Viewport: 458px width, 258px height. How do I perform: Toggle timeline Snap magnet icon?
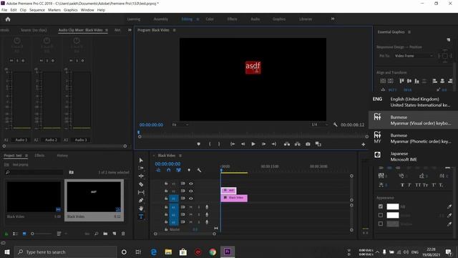[x=169, y=170]
